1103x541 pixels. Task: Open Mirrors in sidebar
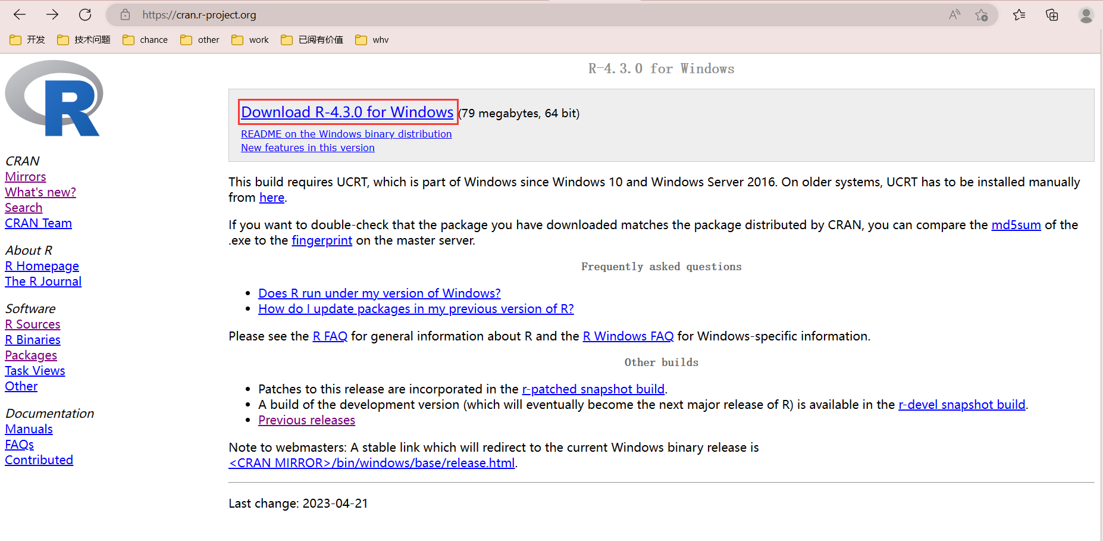point(26,177)
